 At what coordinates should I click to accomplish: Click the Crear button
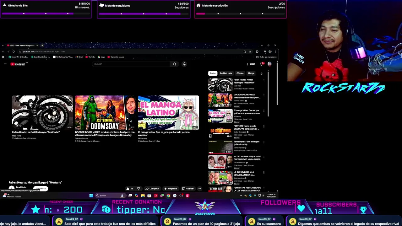coord(250,64)
